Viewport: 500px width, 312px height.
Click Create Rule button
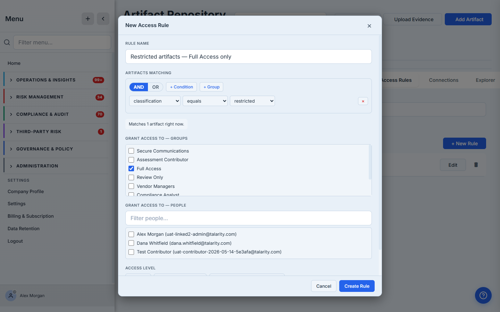click(x=357, y=286)
